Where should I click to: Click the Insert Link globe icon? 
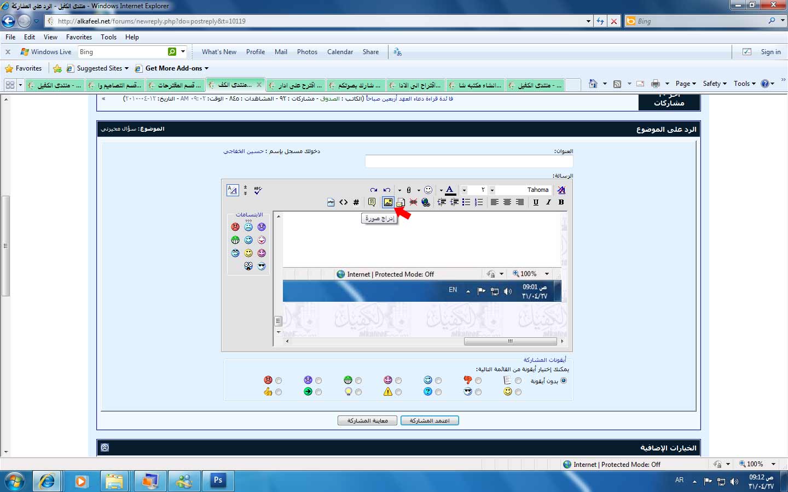(426, 202)
